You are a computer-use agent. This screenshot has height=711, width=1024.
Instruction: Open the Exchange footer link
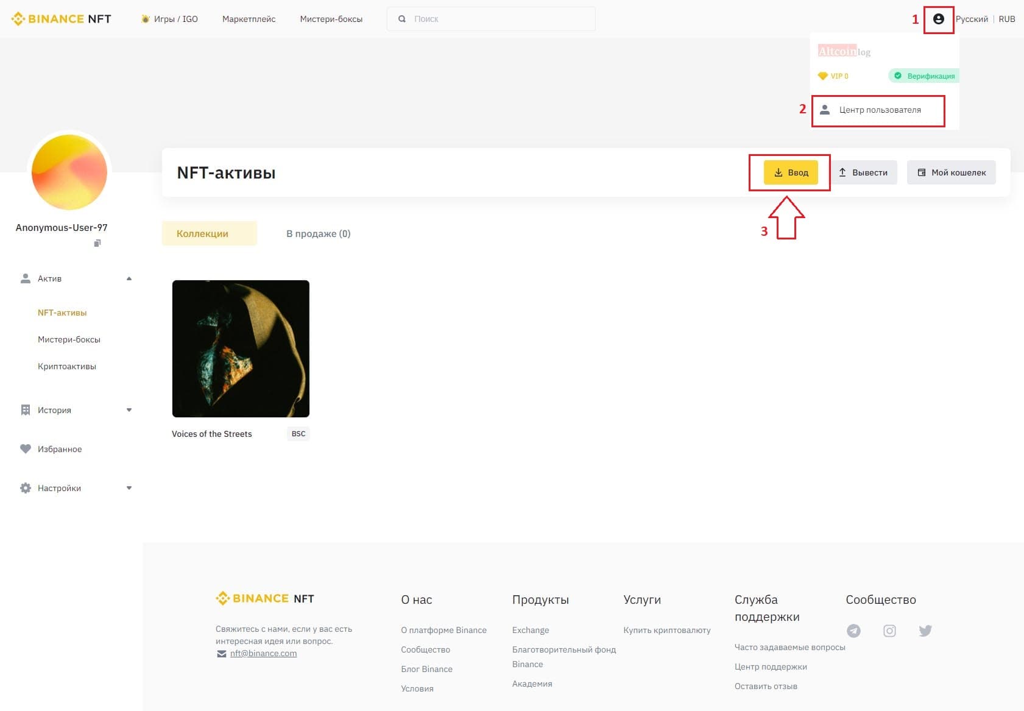tap(531, 630)
